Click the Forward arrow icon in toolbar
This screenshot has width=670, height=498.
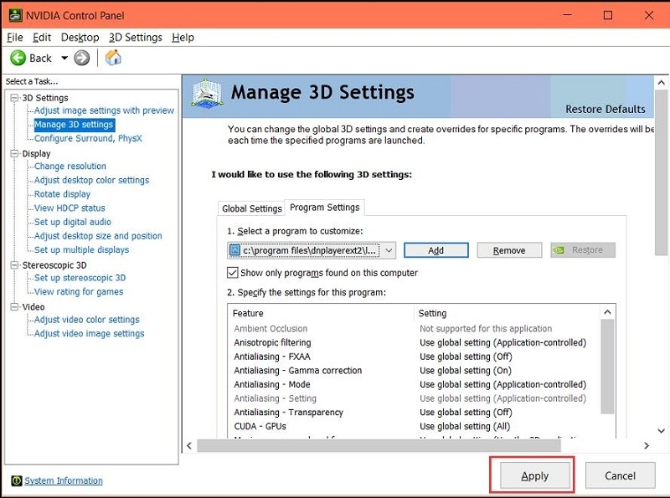[x=81, y=58]
